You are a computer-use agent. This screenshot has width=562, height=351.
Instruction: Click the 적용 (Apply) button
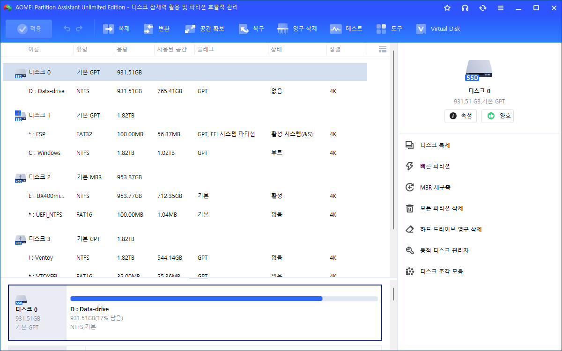[x=29, y=29]
